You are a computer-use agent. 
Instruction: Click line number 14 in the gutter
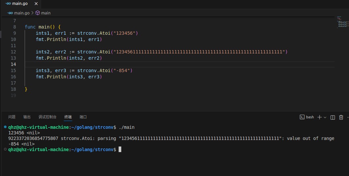(13, 64)
